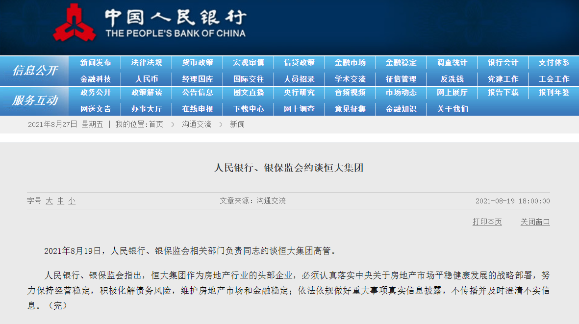Open 人民币 section

(147, 79)
